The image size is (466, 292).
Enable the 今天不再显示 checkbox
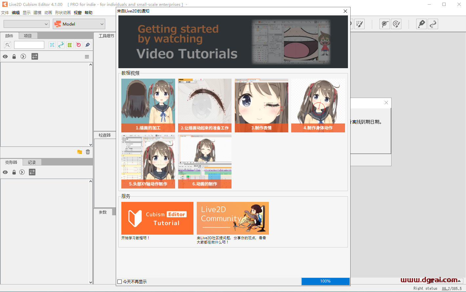[x=119, y=282]
